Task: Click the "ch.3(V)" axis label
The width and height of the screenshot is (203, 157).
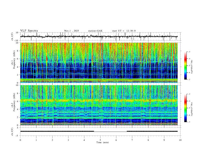Action: click(x=12, y=132)
